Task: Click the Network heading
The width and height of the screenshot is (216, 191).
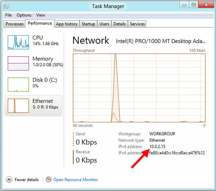Action: tap(91, 40)
